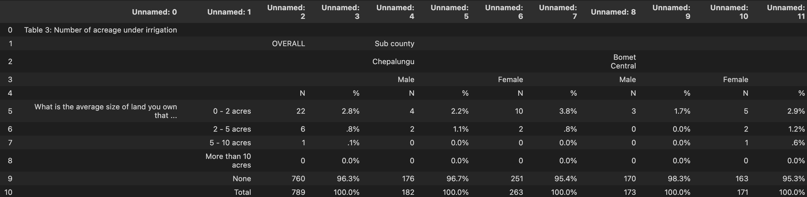
Task: Click the "What is the average size" question cell
Action: click(x=106, y=111)
